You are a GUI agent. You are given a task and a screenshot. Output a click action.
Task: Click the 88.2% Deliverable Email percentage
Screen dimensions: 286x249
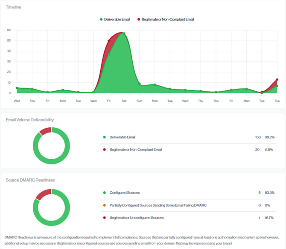click(x=269, y=137)
